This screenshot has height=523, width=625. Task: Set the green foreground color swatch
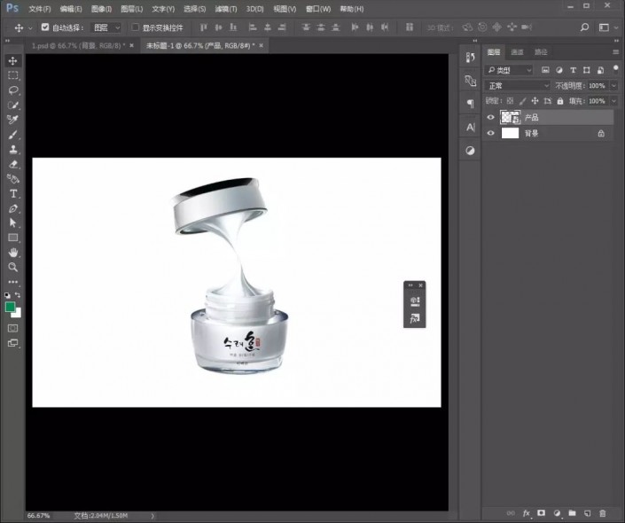pos(10,307)
